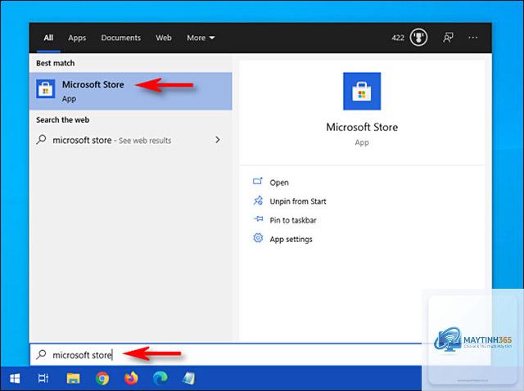Image resolution: width=524 pixels, height=391 pixels.
Task: Click the Open window icon
Action: (258, 181)
